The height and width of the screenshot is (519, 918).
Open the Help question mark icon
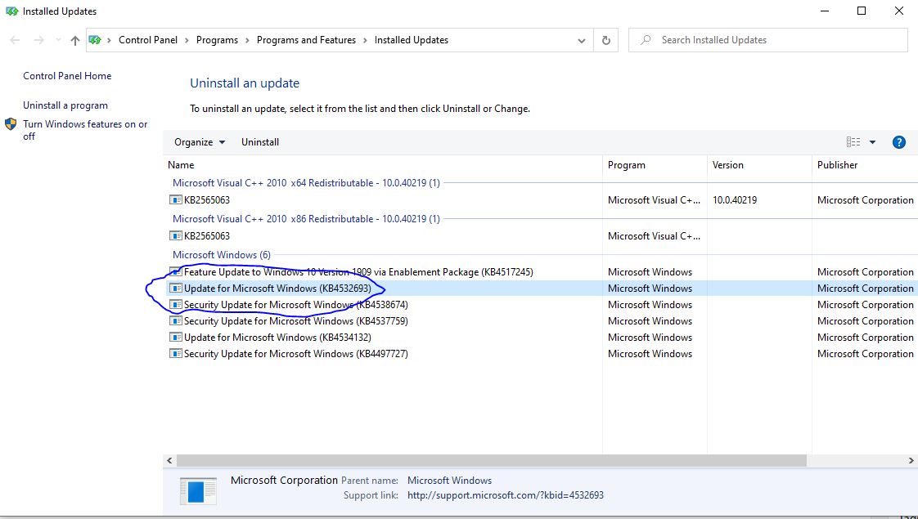pyautogui.click(x=898, y=142)
